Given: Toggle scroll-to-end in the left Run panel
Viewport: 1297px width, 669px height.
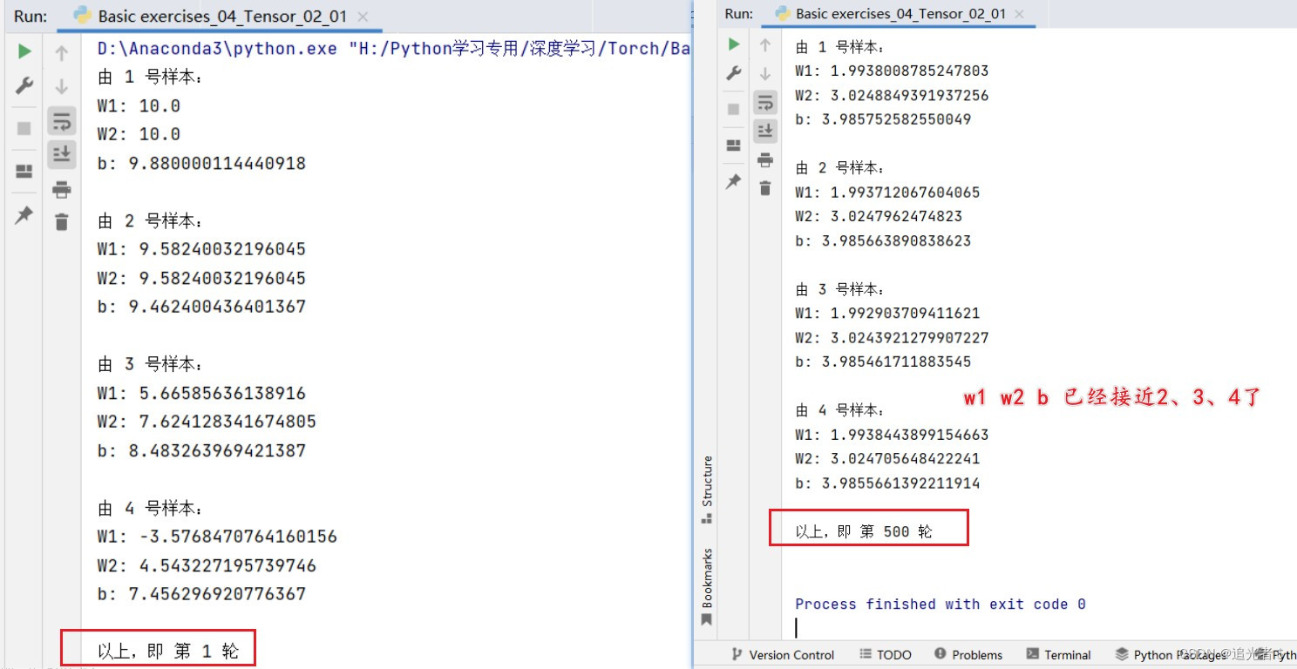Looking at the screenshot, I should coord(62,154).
